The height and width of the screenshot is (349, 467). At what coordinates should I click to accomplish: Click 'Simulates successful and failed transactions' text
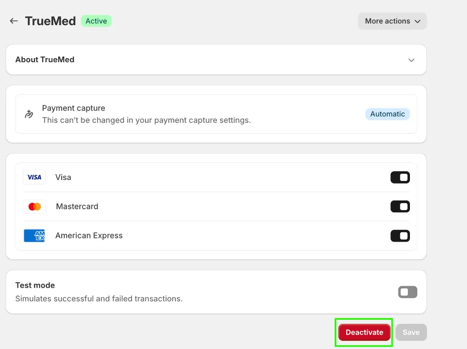99,299
